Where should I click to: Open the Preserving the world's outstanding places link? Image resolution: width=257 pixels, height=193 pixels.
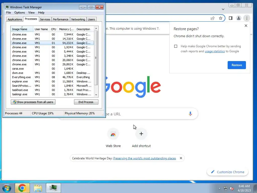pyautogui.click(x=145, y=158)
